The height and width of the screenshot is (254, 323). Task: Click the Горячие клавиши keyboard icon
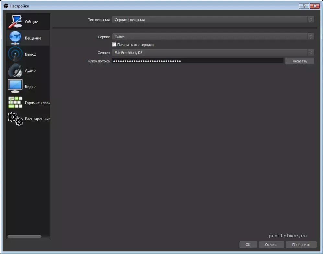coord(15,103)
